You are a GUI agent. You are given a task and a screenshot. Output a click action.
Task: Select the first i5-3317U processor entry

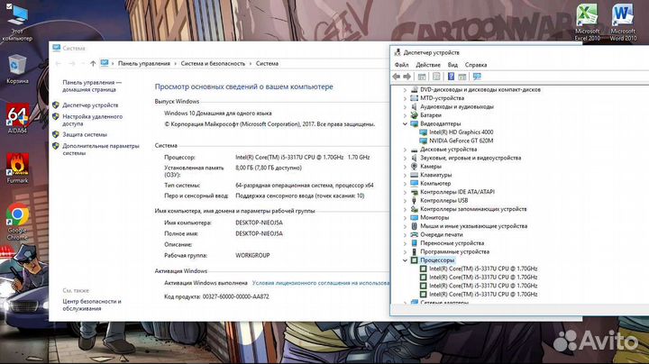click(483, 268)
